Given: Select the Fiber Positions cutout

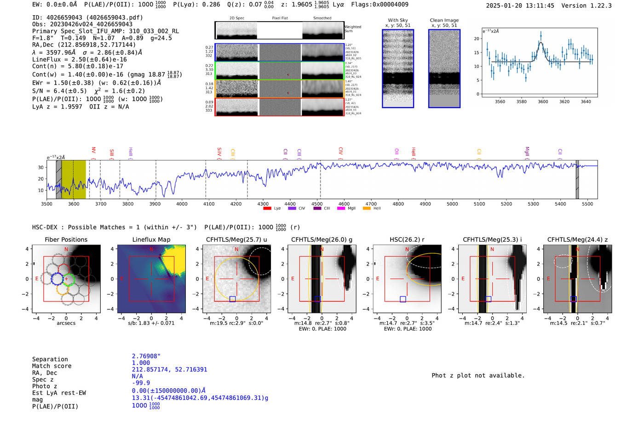Looking at the screenshot, I should pos(66,279).
